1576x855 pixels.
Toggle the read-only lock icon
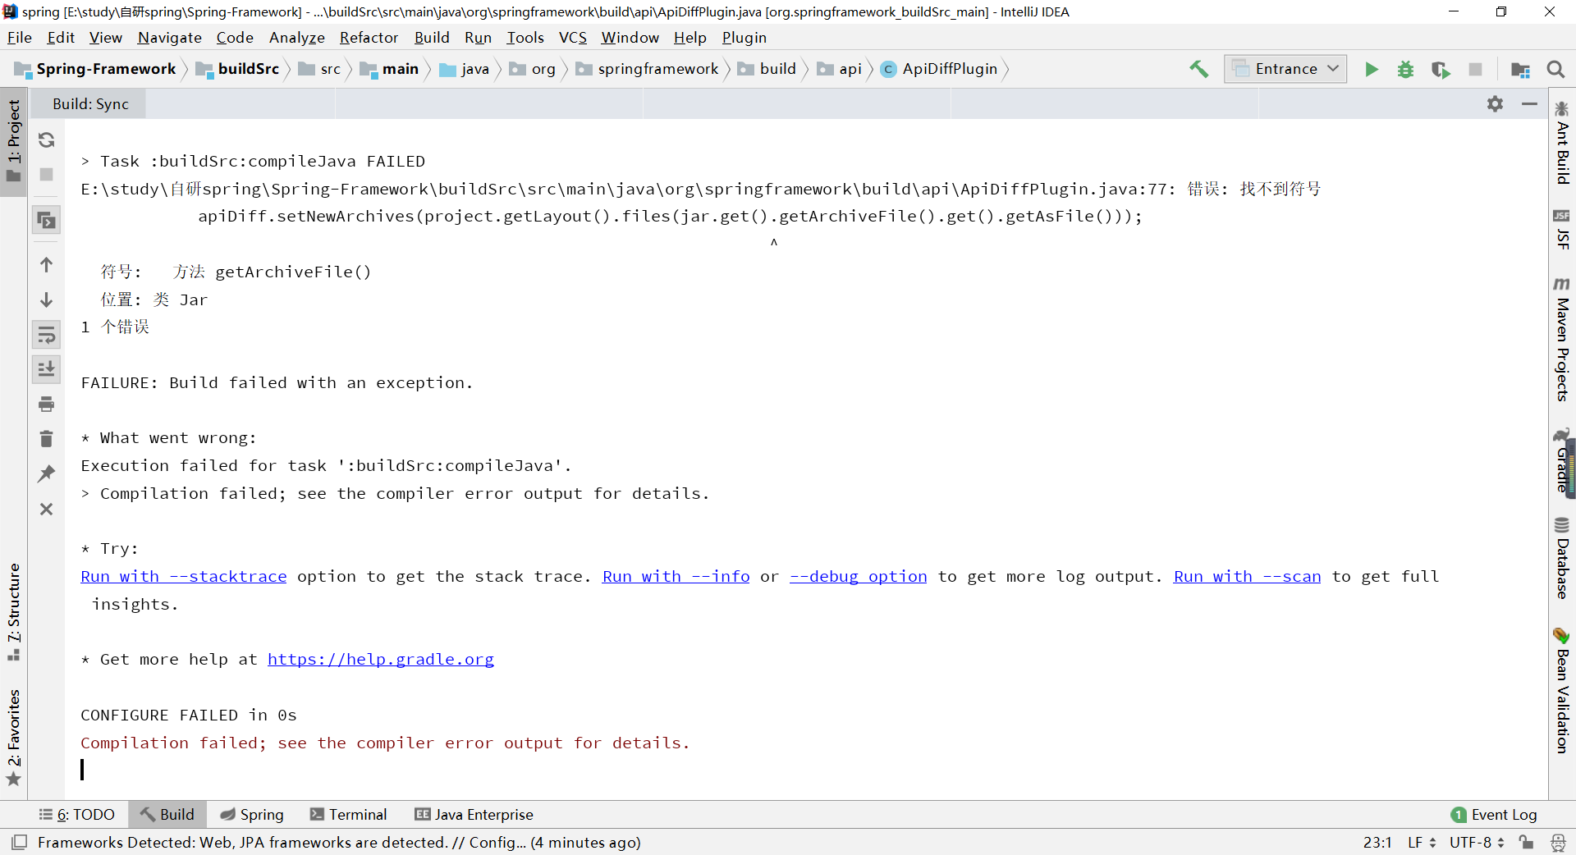[1527, 842]
